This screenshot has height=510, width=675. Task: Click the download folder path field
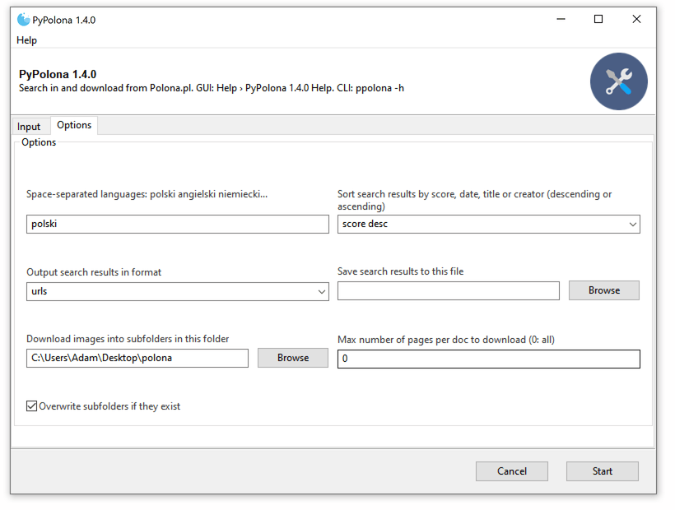[x=137, y=358]
